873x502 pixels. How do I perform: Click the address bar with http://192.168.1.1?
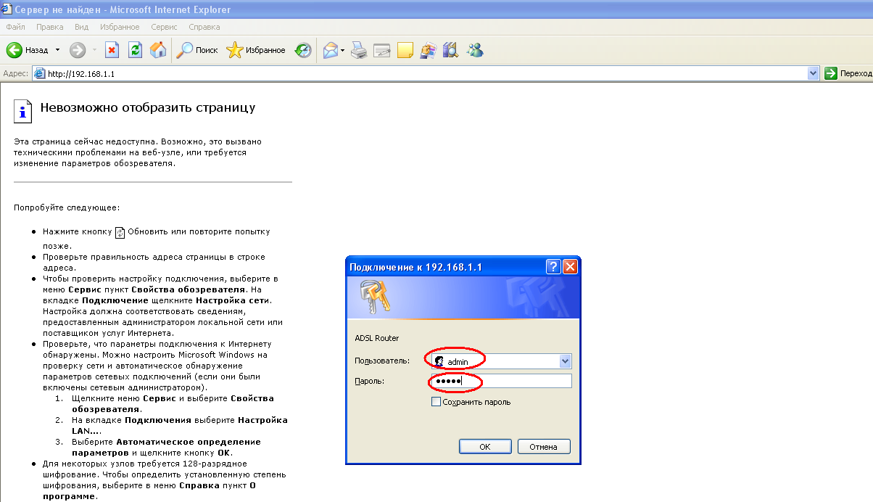pos(426,74)
